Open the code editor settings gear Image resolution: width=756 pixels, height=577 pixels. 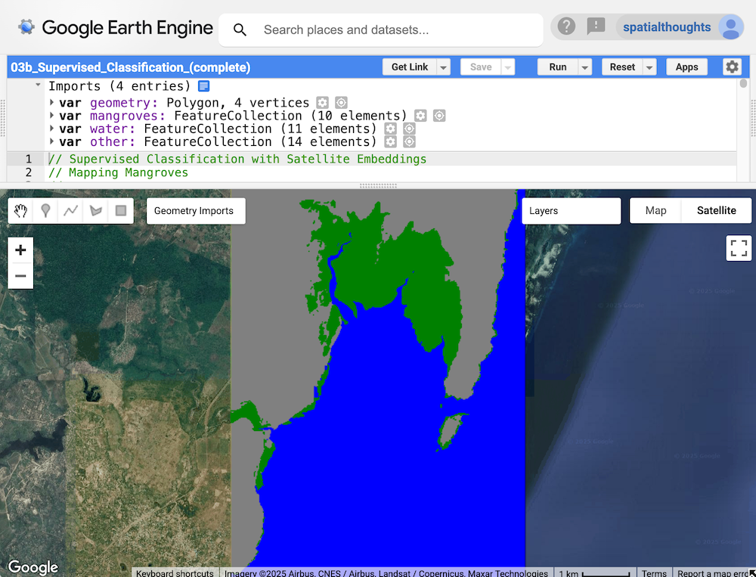tap(732, 67)
